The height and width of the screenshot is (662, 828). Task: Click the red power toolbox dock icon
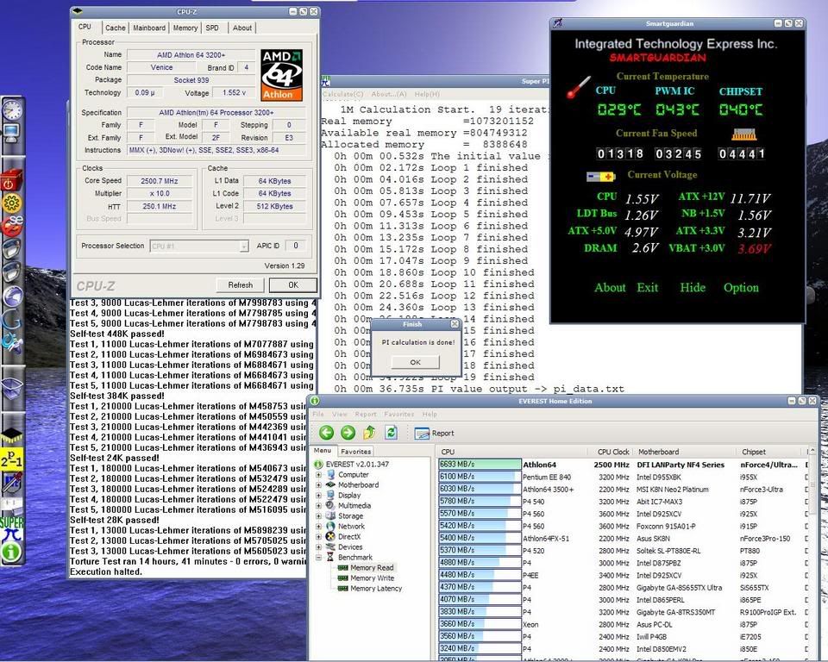pos(11,180)
